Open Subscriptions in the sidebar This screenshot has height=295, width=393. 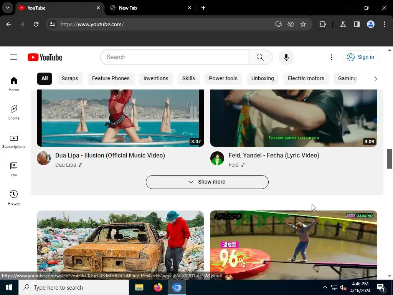14,141
